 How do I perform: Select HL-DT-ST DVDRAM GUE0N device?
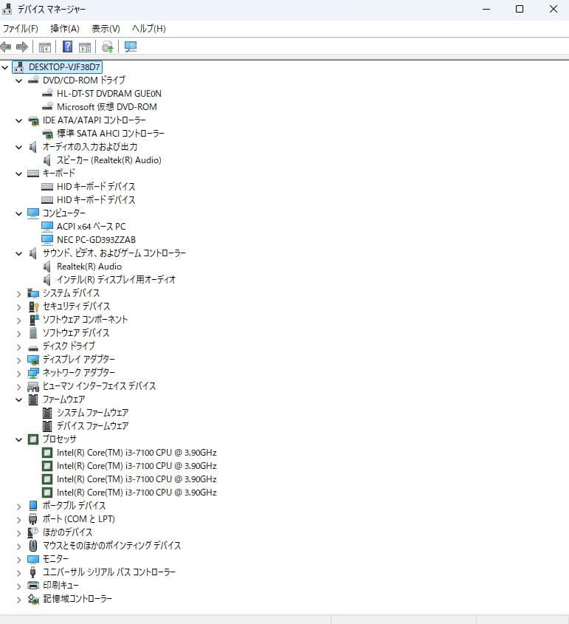pyautogui.click(x=109, y=94)
